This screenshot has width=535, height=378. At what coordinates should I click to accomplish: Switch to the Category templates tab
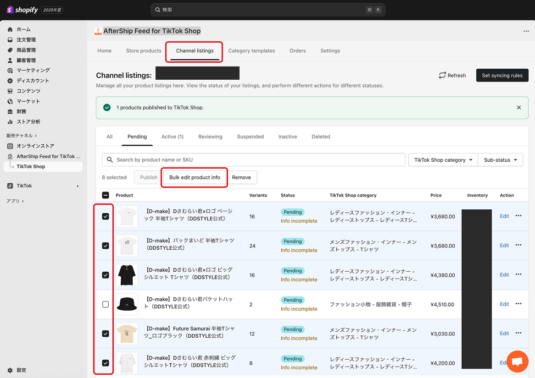[x=251, y=51]
